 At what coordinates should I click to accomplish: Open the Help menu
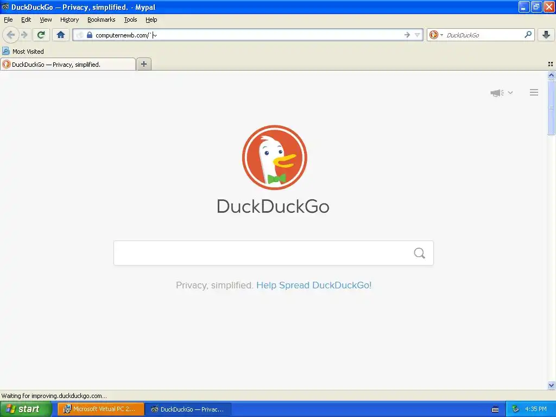151,20
